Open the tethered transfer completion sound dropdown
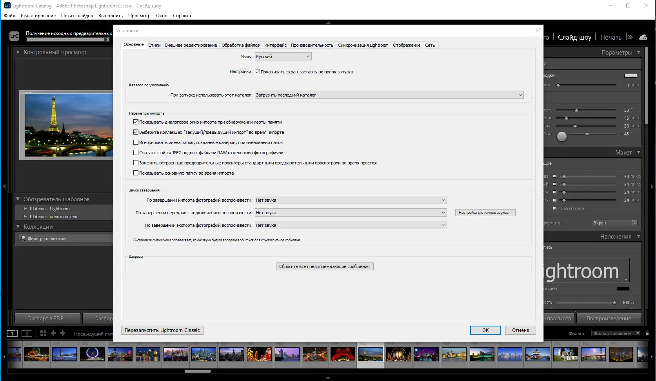The height and width of the screenshot is (381, 656). coord(351,213)
